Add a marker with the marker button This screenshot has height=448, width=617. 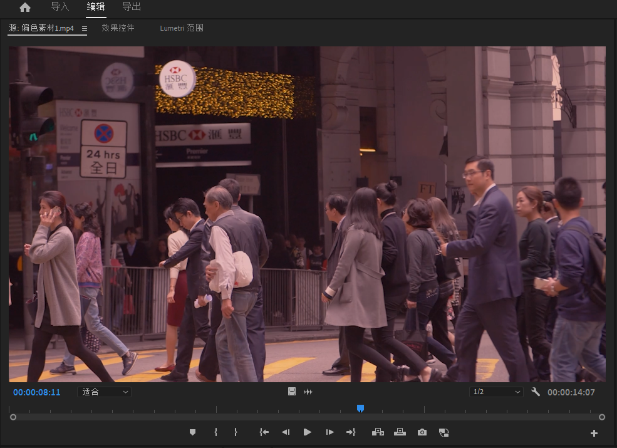point(192,432)
